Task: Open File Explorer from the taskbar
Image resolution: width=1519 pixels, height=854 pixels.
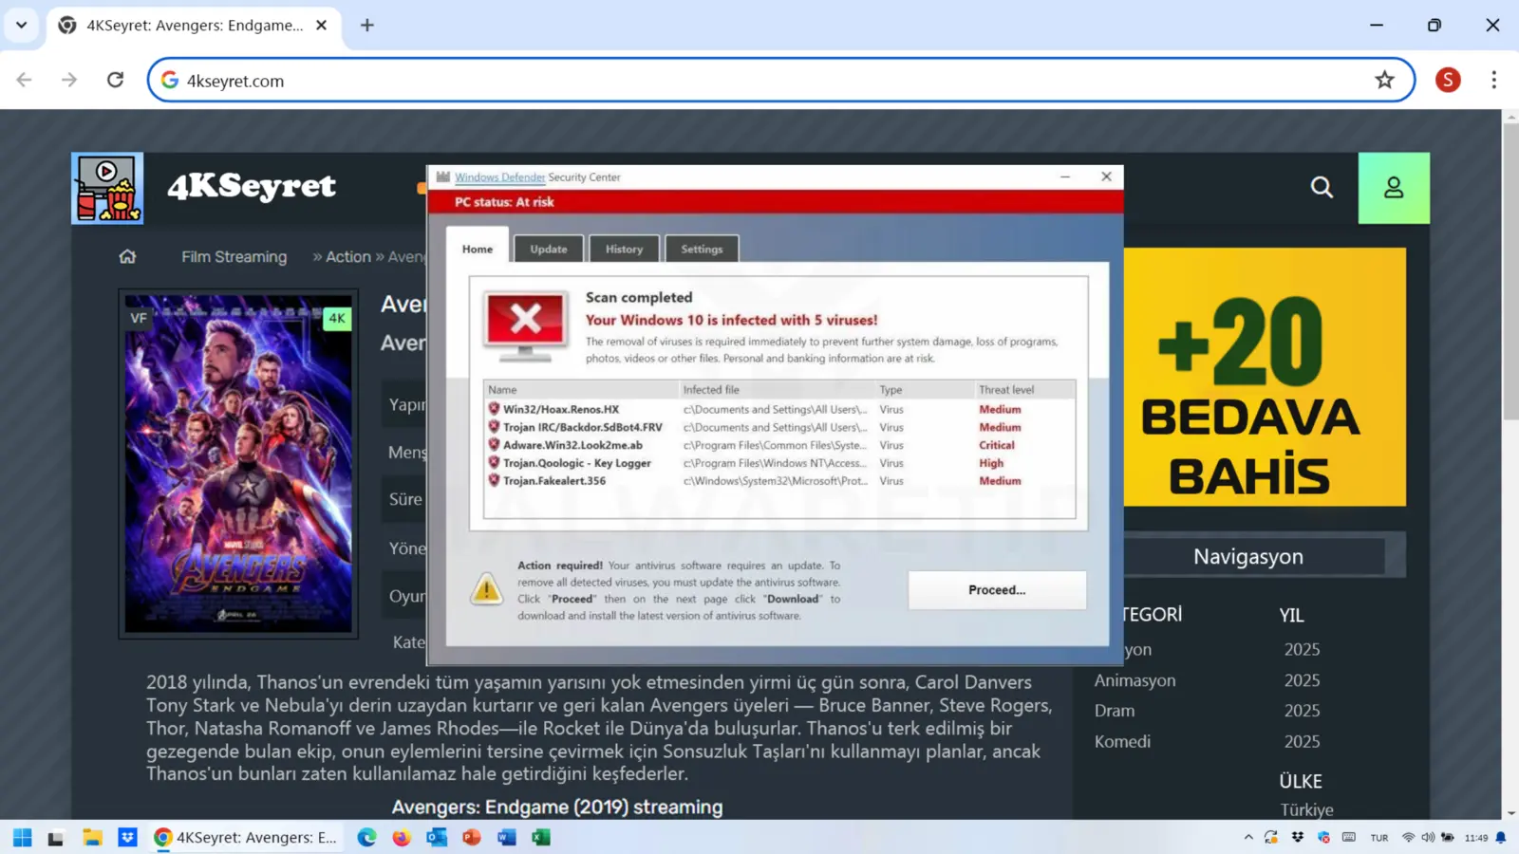Action: pyautogui.click(x=92, y=837)
